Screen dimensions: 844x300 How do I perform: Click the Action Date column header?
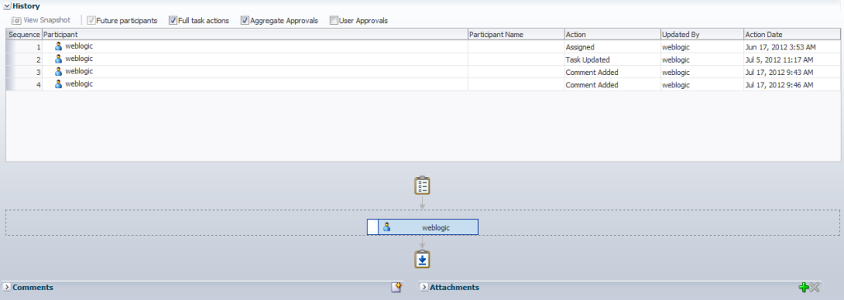click(x=792, y=35)
